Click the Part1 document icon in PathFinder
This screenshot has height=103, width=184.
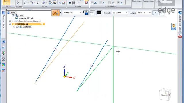click(9, 13)
